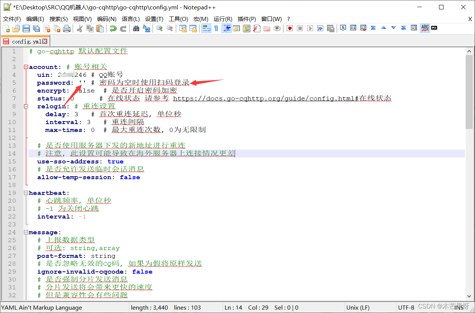
Task: Click the Zoom Out magnifier icon
Action: [170, 28]
